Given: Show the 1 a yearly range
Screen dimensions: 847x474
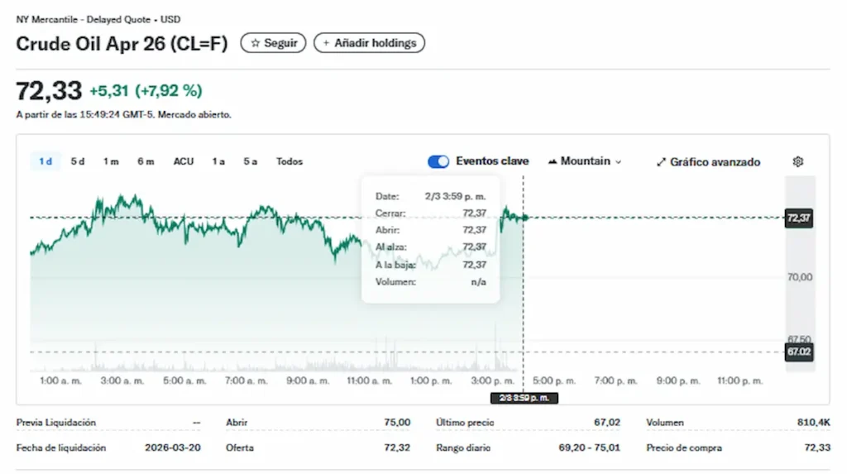Looking at the screenshot, I should click(218, 161).
